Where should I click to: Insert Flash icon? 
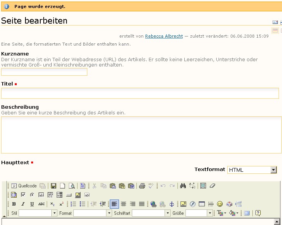(x=193, y=204)
